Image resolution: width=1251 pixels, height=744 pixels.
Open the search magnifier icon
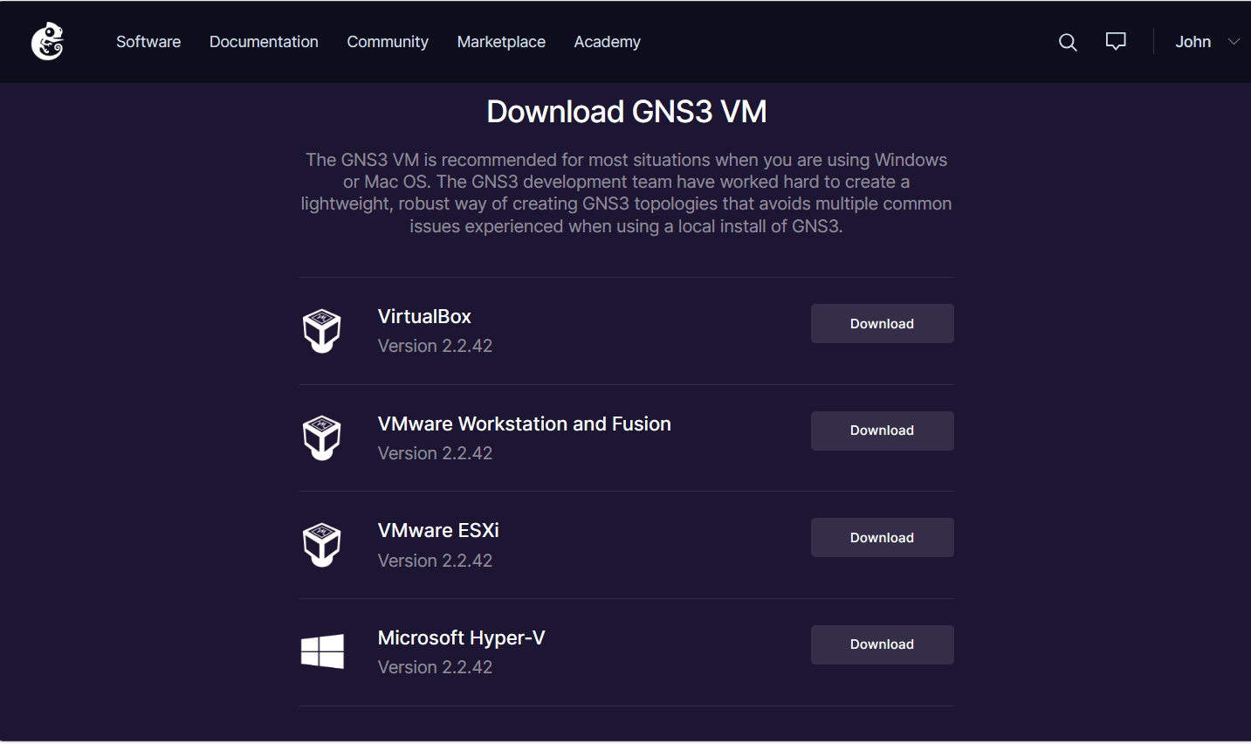pyautogui.click(x=1067, y=42)
